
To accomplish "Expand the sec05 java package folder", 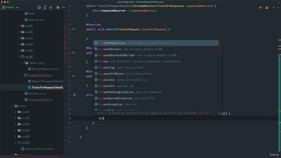I will click(19, 50).
